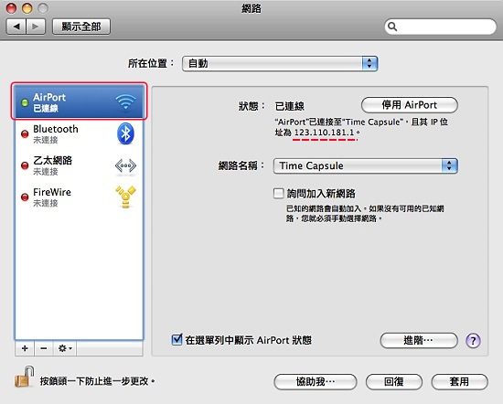Select the 乙太網路 Ethernet service row

(x=79, y=165)
